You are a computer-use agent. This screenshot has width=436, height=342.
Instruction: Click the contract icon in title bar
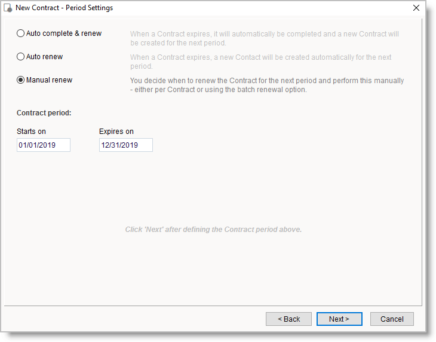9,8
